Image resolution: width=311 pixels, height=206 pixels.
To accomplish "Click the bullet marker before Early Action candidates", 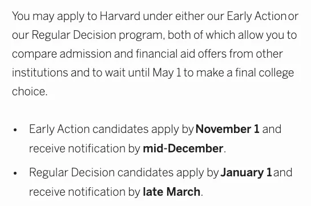I will point(15,130).
